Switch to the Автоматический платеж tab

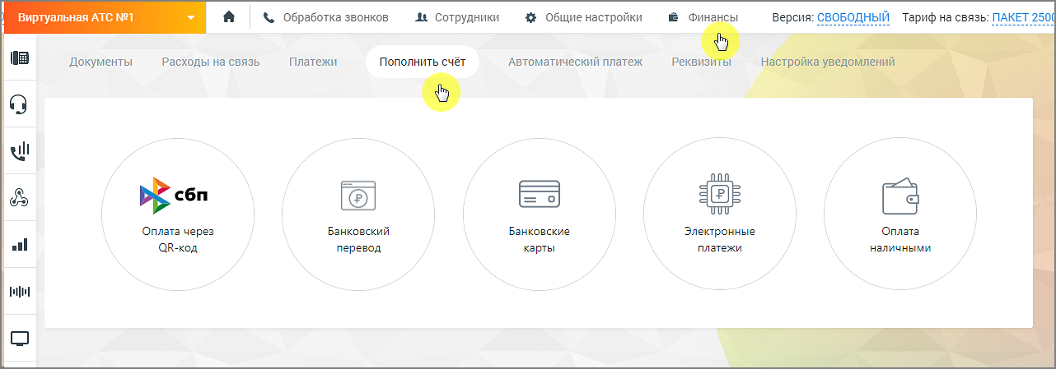(575, 62)
